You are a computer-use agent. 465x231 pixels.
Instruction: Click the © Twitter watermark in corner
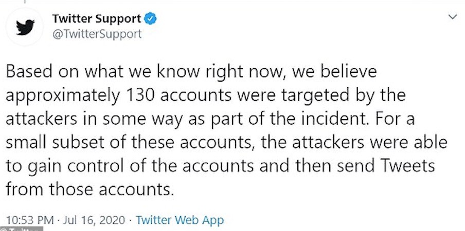(x=22, y=229)
